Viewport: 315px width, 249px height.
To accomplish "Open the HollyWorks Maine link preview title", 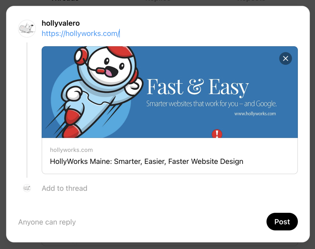I will 146,161.
